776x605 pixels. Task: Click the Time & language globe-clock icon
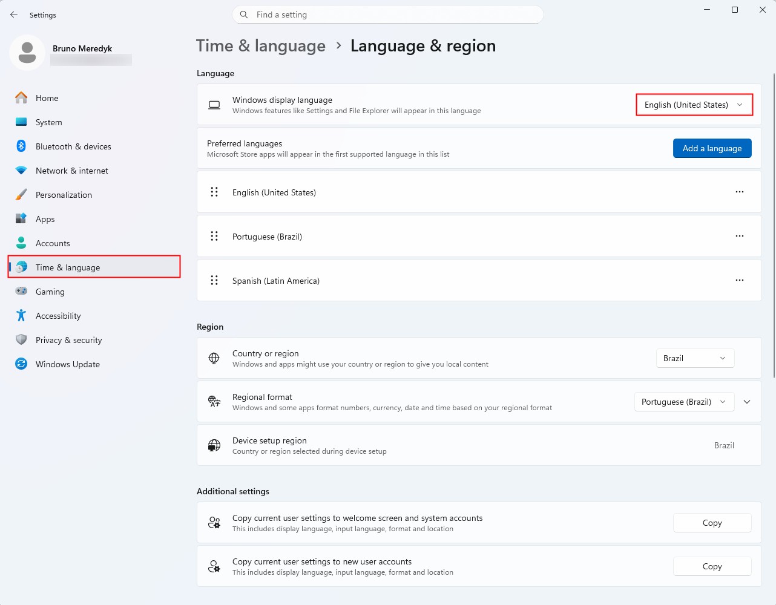21,267
